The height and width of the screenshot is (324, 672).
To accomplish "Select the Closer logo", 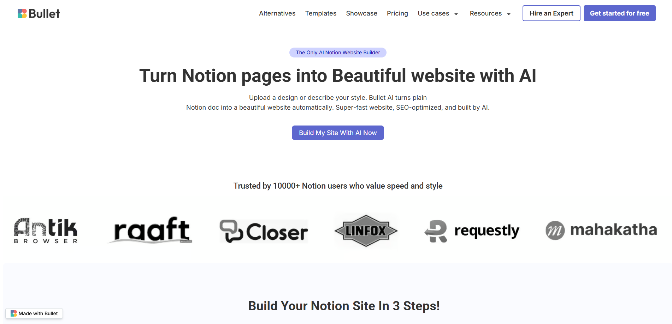I will tap(264, 231).
